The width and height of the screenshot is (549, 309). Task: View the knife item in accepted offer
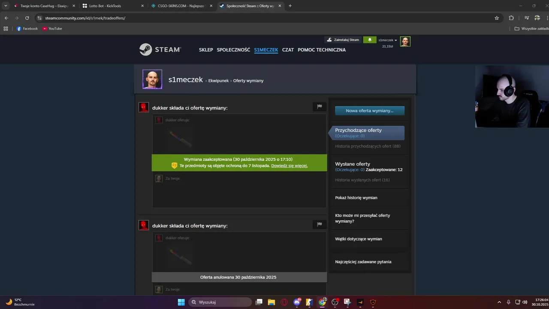coord(179,138)
